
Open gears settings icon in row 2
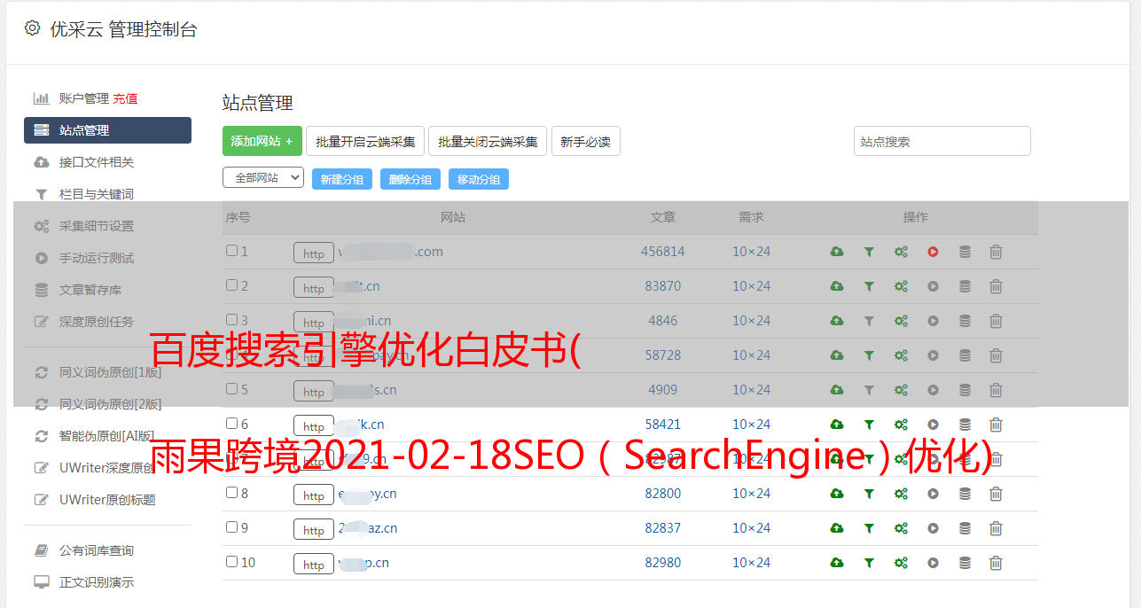click(901, 286)
